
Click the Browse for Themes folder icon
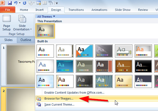coord(39,99)
